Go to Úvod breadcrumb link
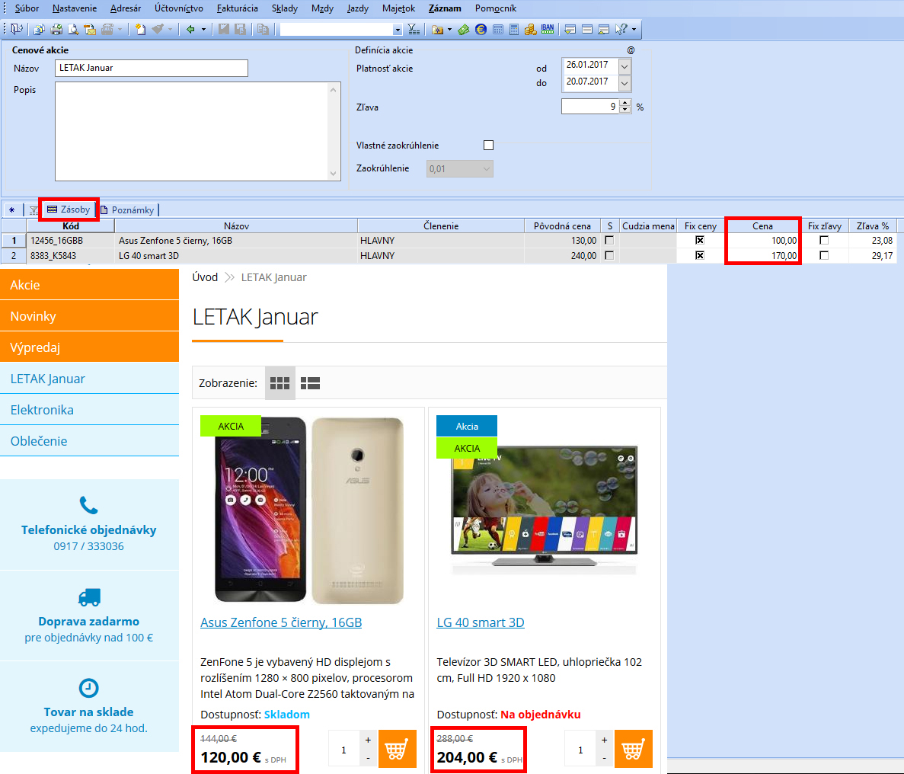 (x=205, y=277)
